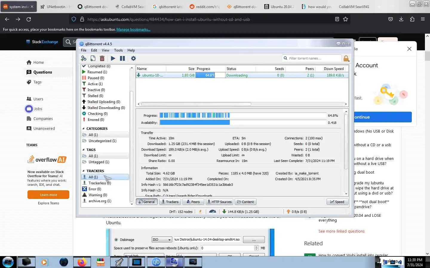Open Help menu in qBittorrent
The image size is (430, 268).
[x=131, y=50]
